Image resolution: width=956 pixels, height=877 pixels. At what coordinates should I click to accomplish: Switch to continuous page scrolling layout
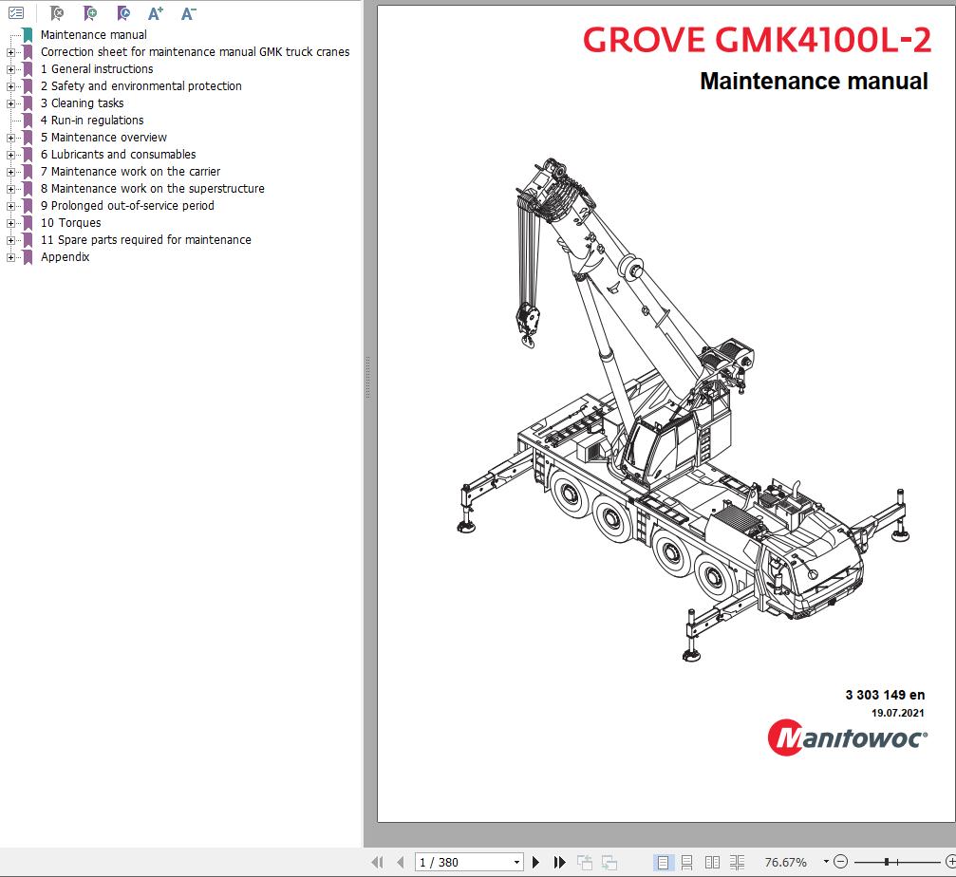pos(686,862)
